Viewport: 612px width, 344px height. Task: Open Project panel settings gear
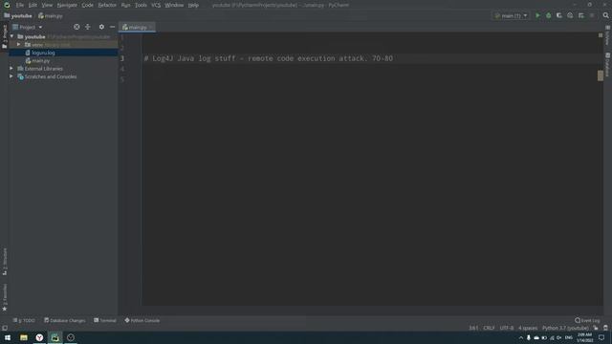click(x=101, y=27)
